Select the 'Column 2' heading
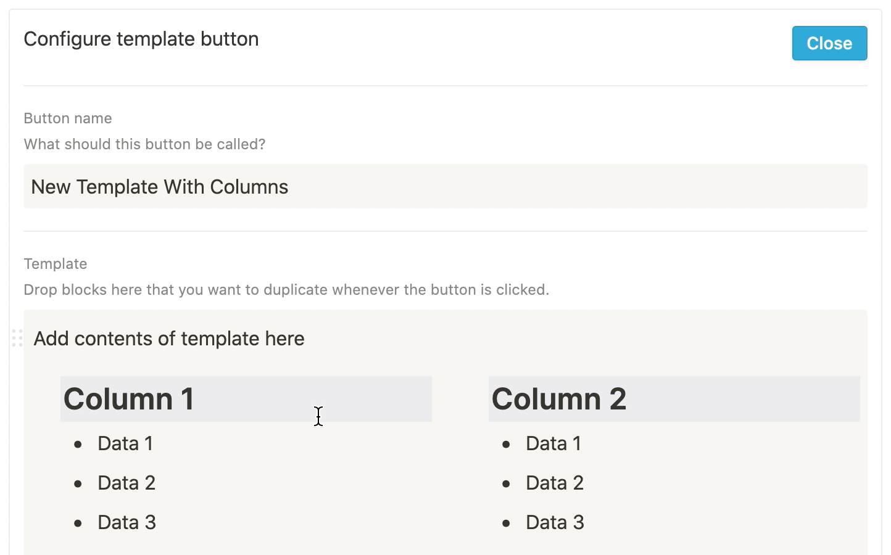891x555 pixels. tap(558, 399)
